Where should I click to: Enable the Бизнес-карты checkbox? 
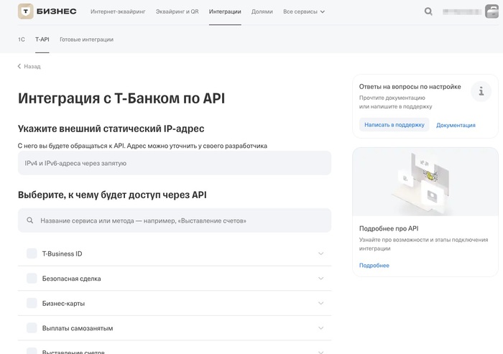pyautogui.click(x=32, y=303)
